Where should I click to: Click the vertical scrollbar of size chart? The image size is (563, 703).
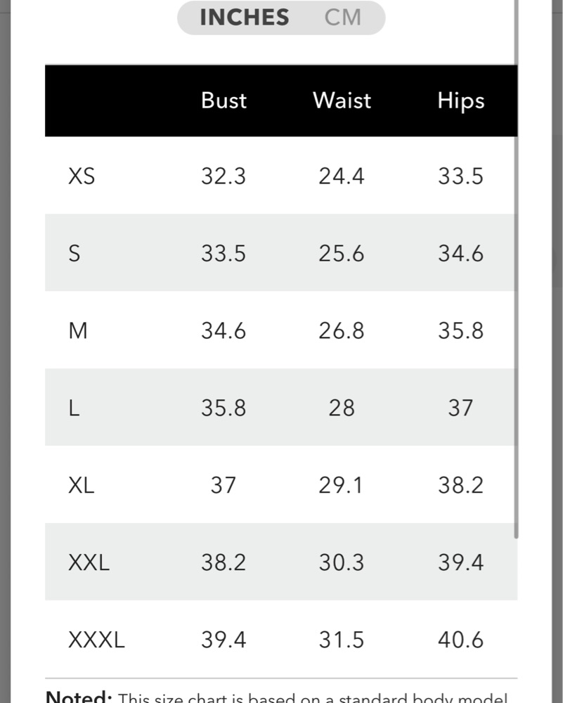point(517,281)
